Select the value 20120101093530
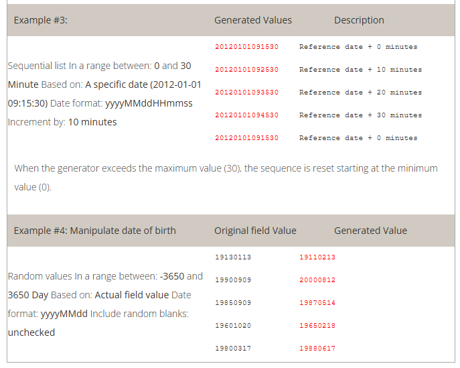The image size is (460, 368). coord(246,93)
